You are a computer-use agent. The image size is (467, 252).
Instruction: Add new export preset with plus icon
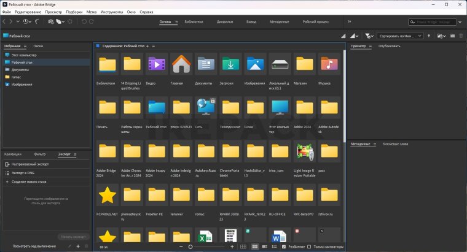(x=78, y=246)
